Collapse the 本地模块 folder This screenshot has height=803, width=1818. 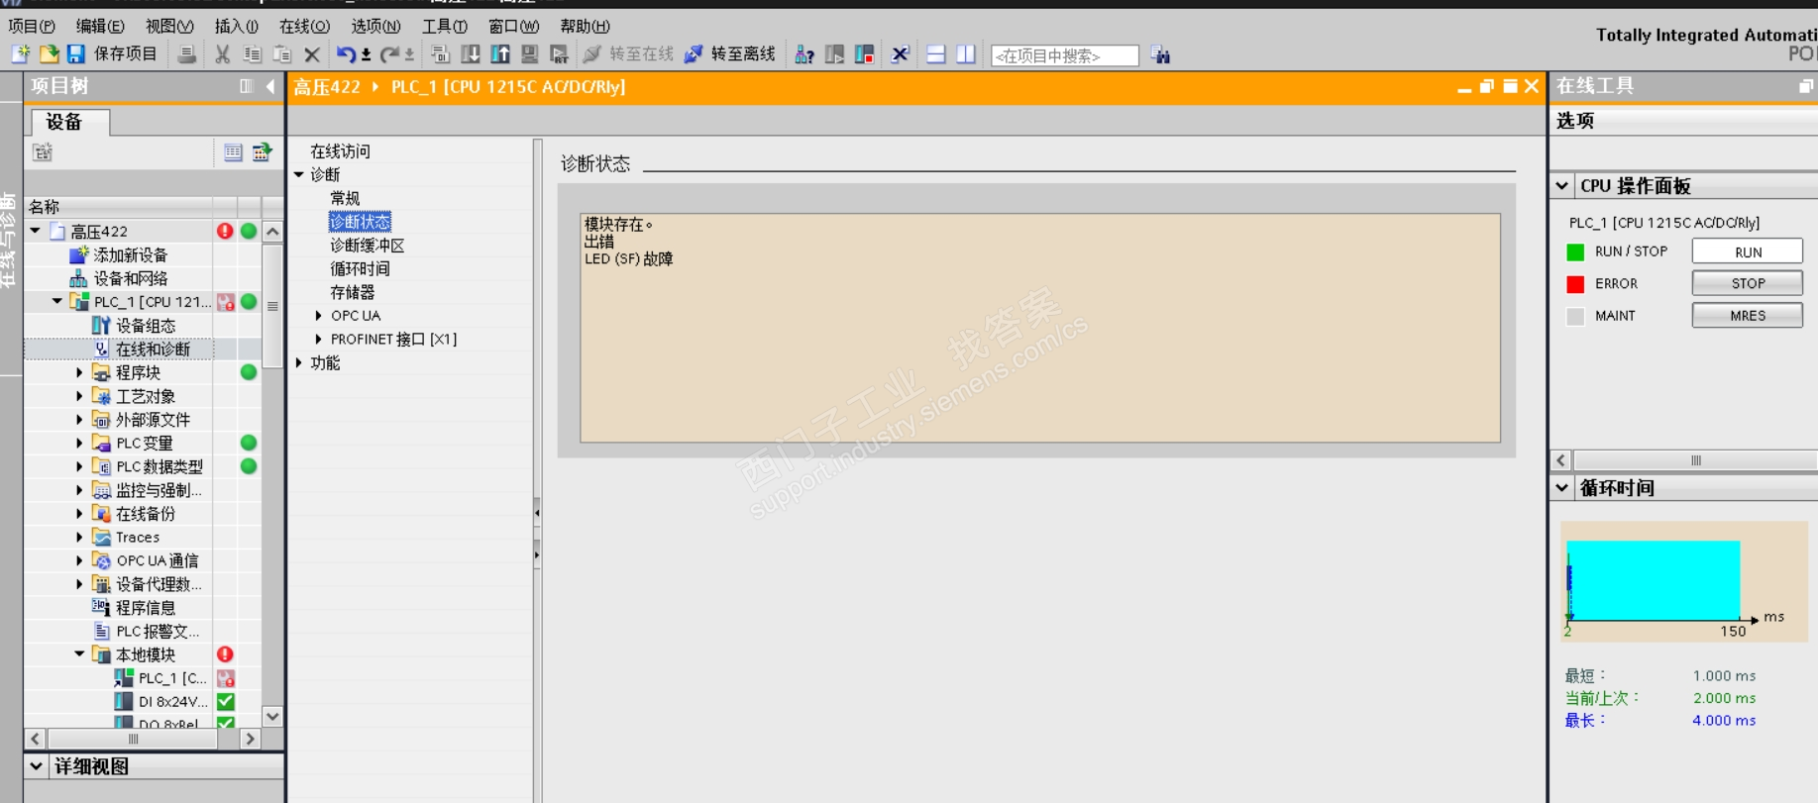tap(80, 653)
